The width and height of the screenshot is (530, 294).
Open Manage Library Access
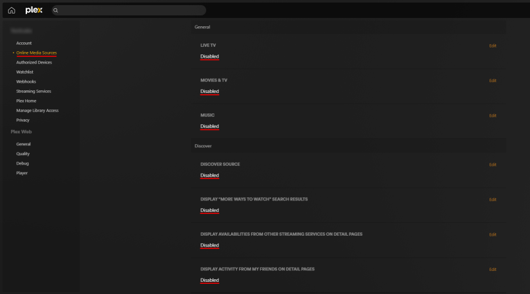click(37, 111)
